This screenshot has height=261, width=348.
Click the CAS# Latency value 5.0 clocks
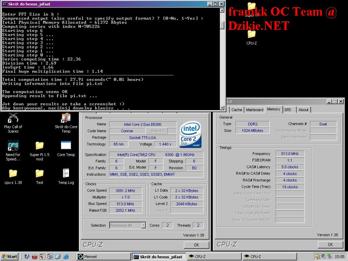(290, 167)
